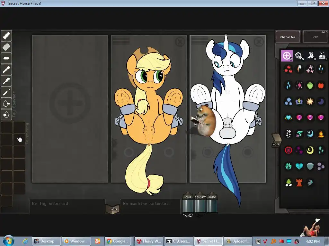329x246 pixels.
Task: Choose the blue balloons cutie mark
Action: [321, 69]
